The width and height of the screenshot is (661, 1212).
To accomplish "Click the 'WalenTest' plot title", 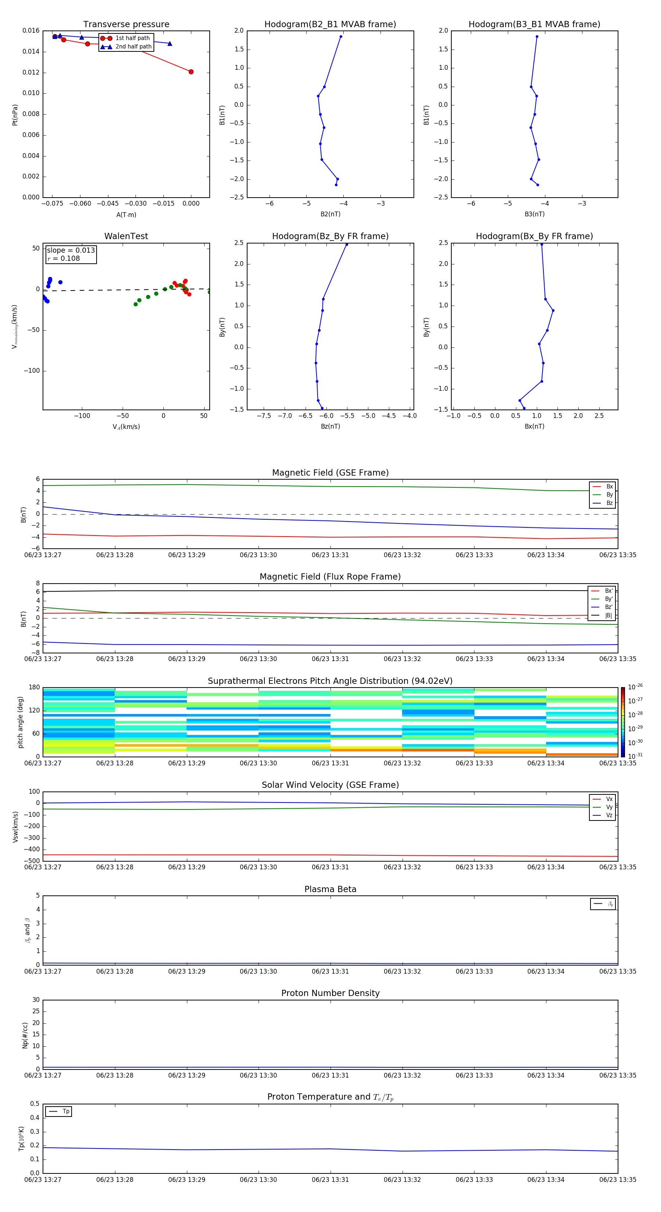I will [x=126, y=236].
